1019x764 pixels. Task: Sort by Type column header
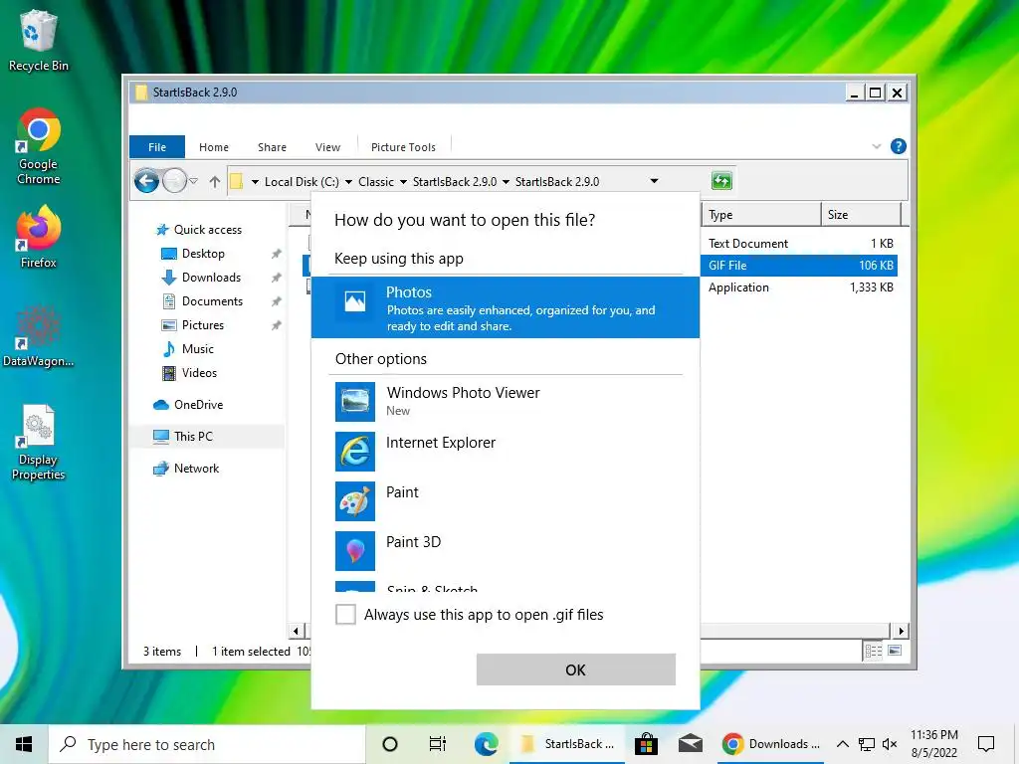pos(760,215)
